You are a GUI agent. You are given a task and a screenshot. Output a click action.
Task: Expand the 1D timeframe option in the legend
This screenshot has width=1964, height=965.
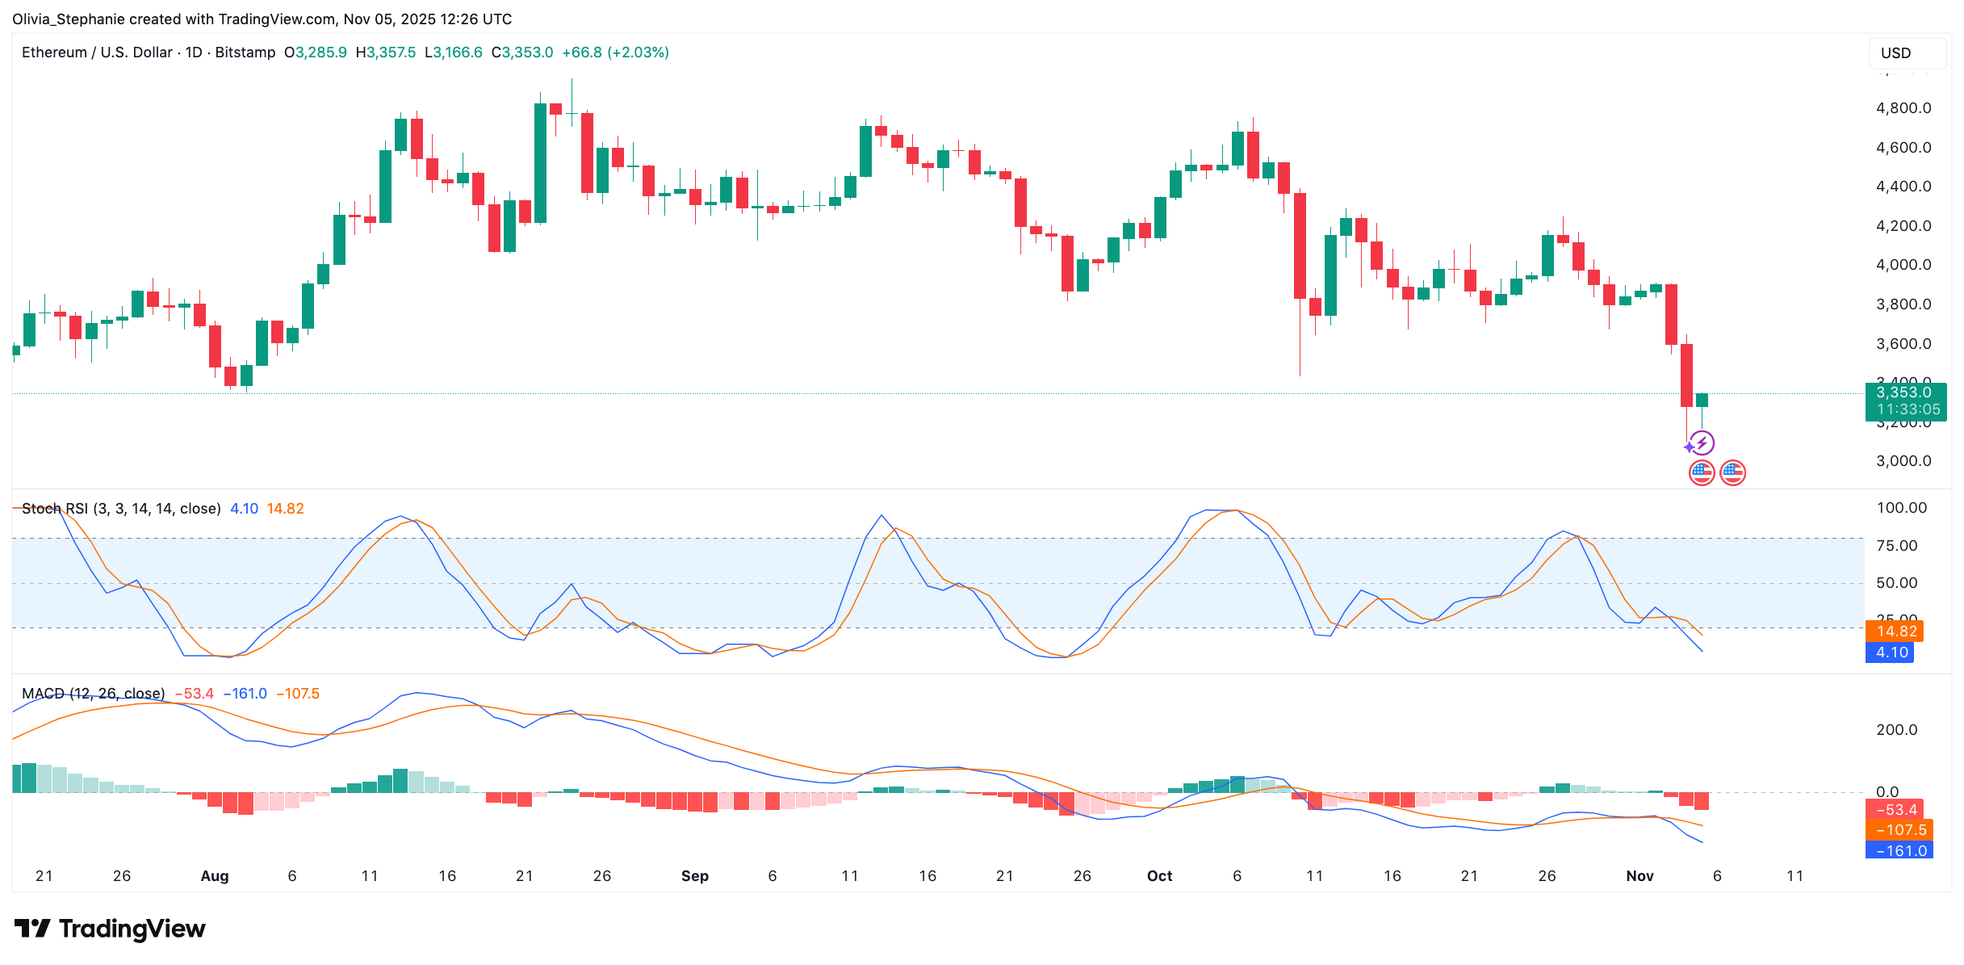coord(195,52)
